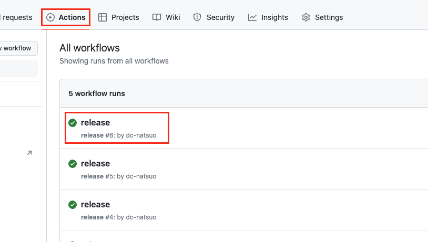Click success check icon for release #6
This screenshot has height=242, width=428.
click(73, 123)
